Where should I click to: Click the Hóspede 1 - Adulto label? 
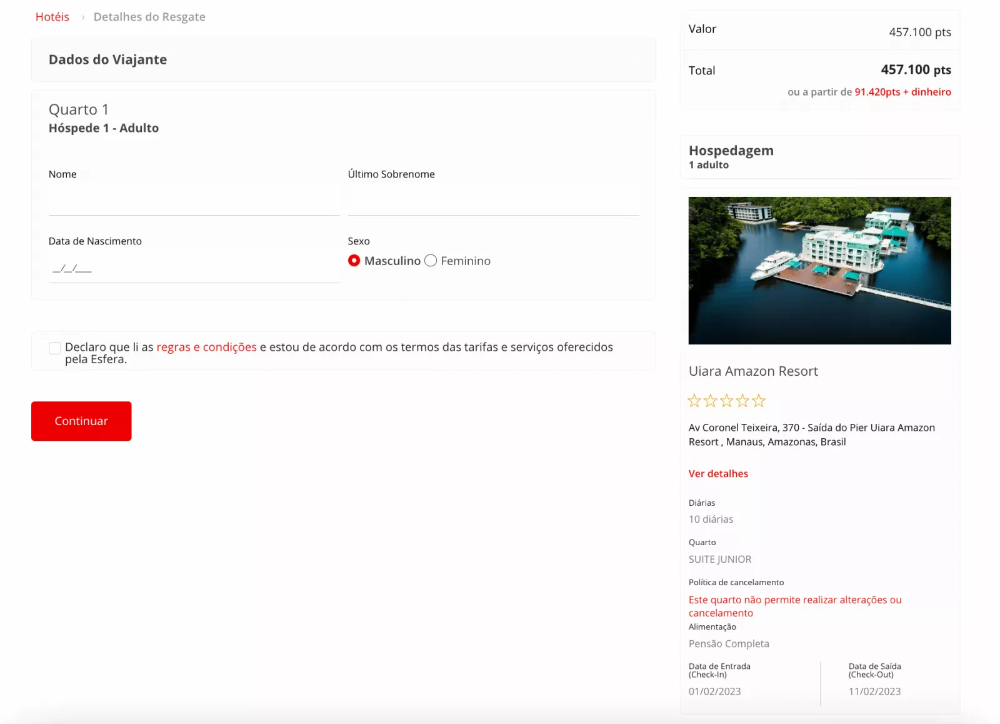[x=104, y=128]
